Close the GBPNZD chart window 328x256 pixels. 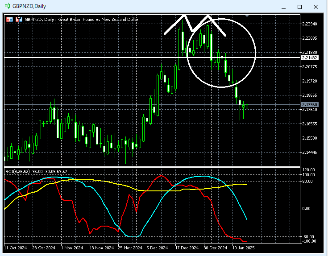316,7
